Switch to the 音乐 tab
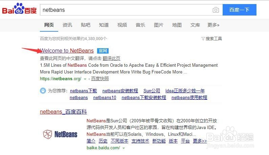Image resolution: width=269 pixels, height=155 pixels. [x=140, y=25]
